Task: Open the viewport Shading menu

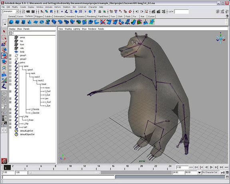Action: [x=68, y=29]
